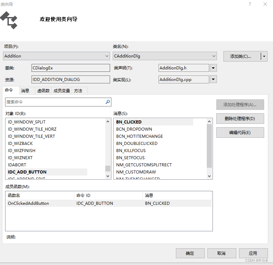Click the search magnifier icon in command box
273x265 pixels.
point(108,102)
